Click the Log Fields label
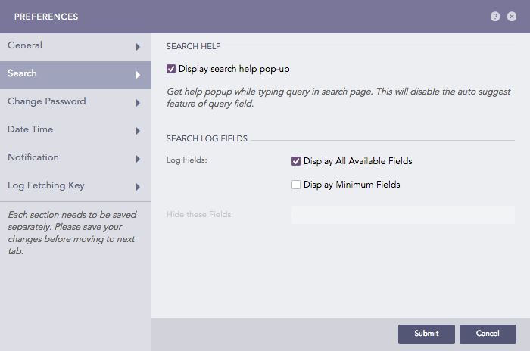This screenshot has width=530, height=351. pos(186,160)
